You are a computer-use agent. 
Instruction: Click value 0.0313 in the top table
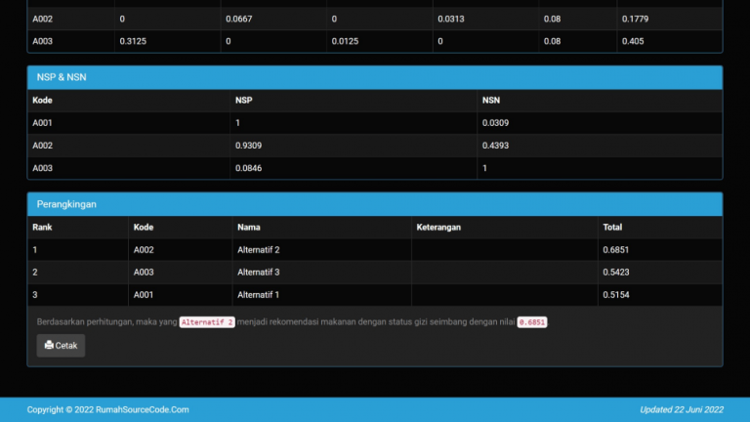click(x=450, y=20)
